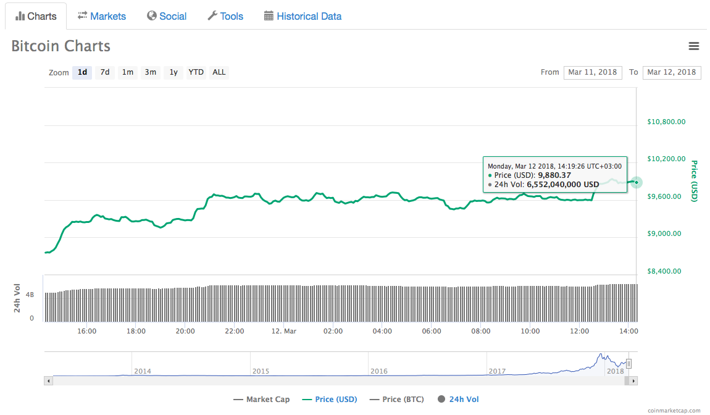This screenshot has width=710, height=415.
Task: Click the YTD zoom button
Action: pos(196,72)
